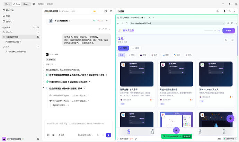Viewport: 239px width, 142px height.
Task: Click the progress bar next to the 0% label
Action: coord(209,30)
